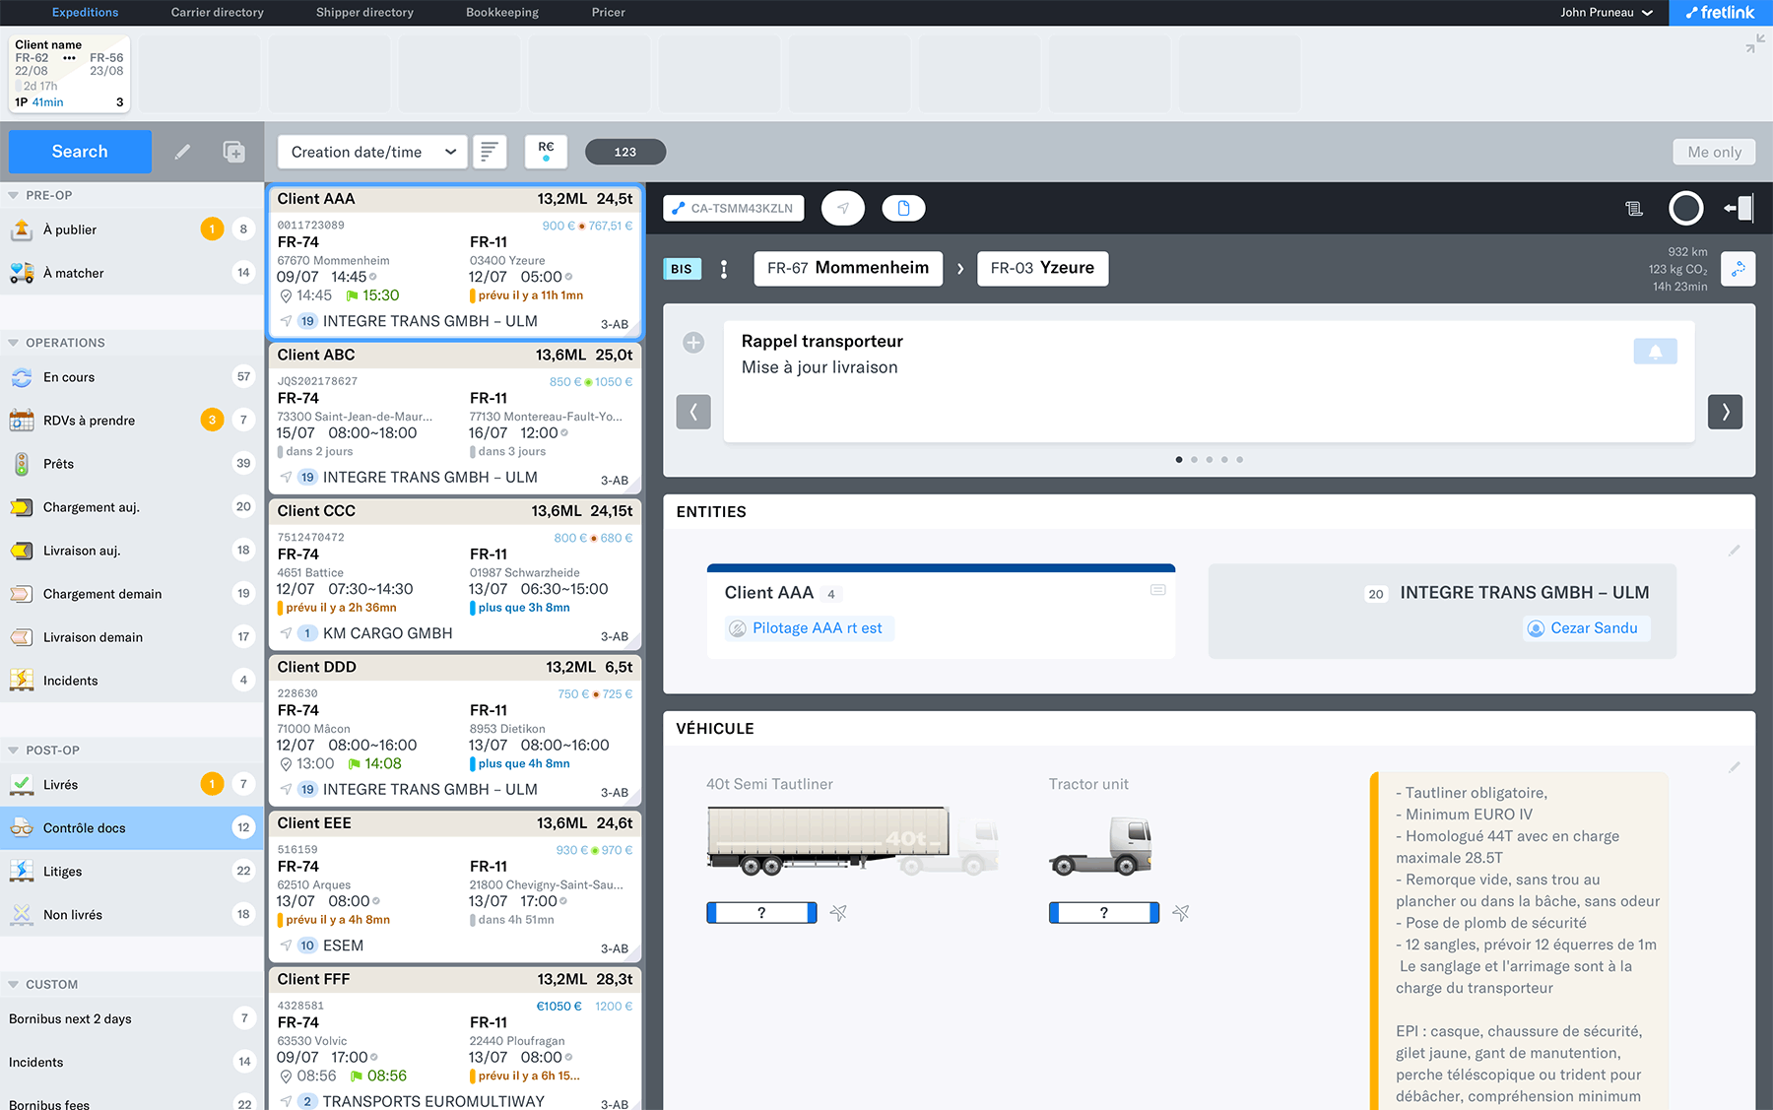Click the CA-TSMM43KZLN reference button
1773x1110 pixels.
(x=734, y=208)
